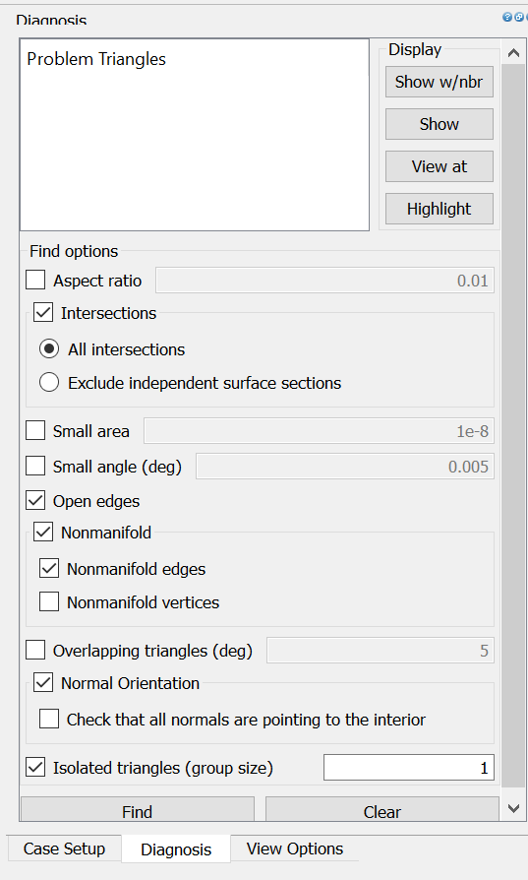Undock the Diagnosis panel via float icon
The image size is (528, 880).
coord(518,17)
